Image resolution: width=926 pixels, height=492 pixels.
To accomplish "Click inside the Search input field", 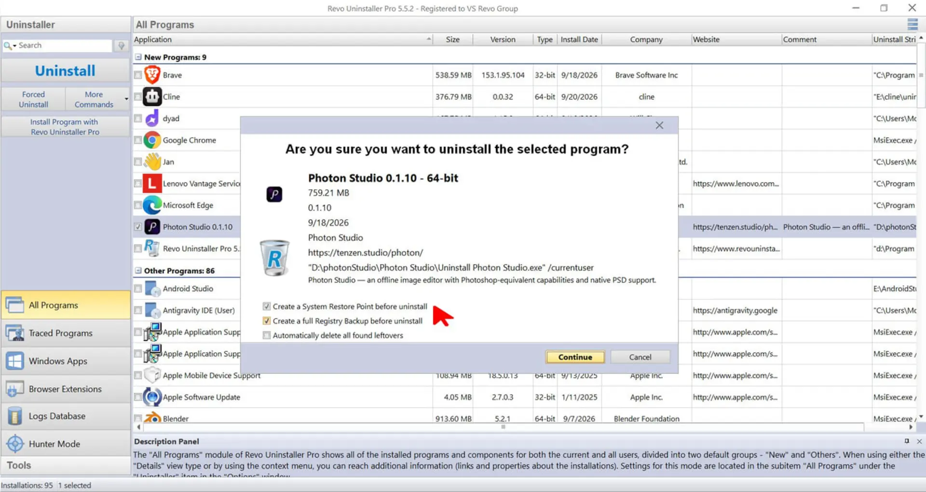I will point(64,45).
